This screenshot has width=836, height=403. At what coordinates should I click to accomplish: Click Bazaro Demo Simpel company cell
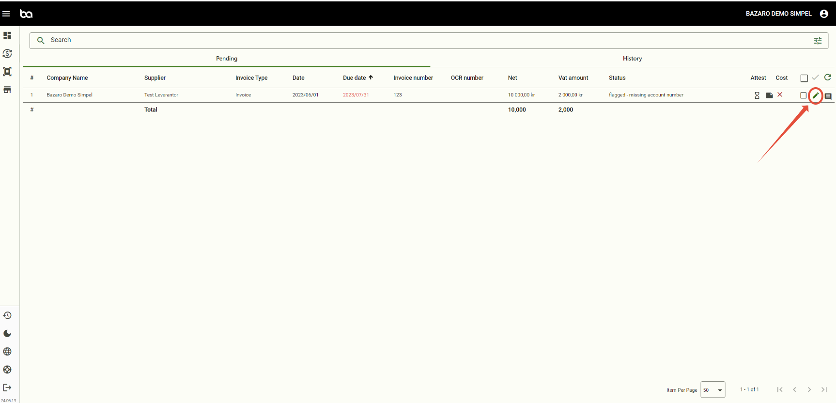pyautogui.click(x=69, y=95)
